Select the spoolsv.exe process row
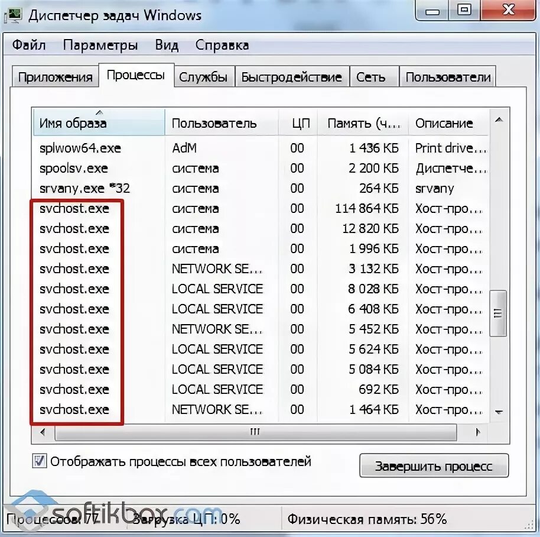Image resolution: width=540 pixels, height=537 pixels. [261, 168]
